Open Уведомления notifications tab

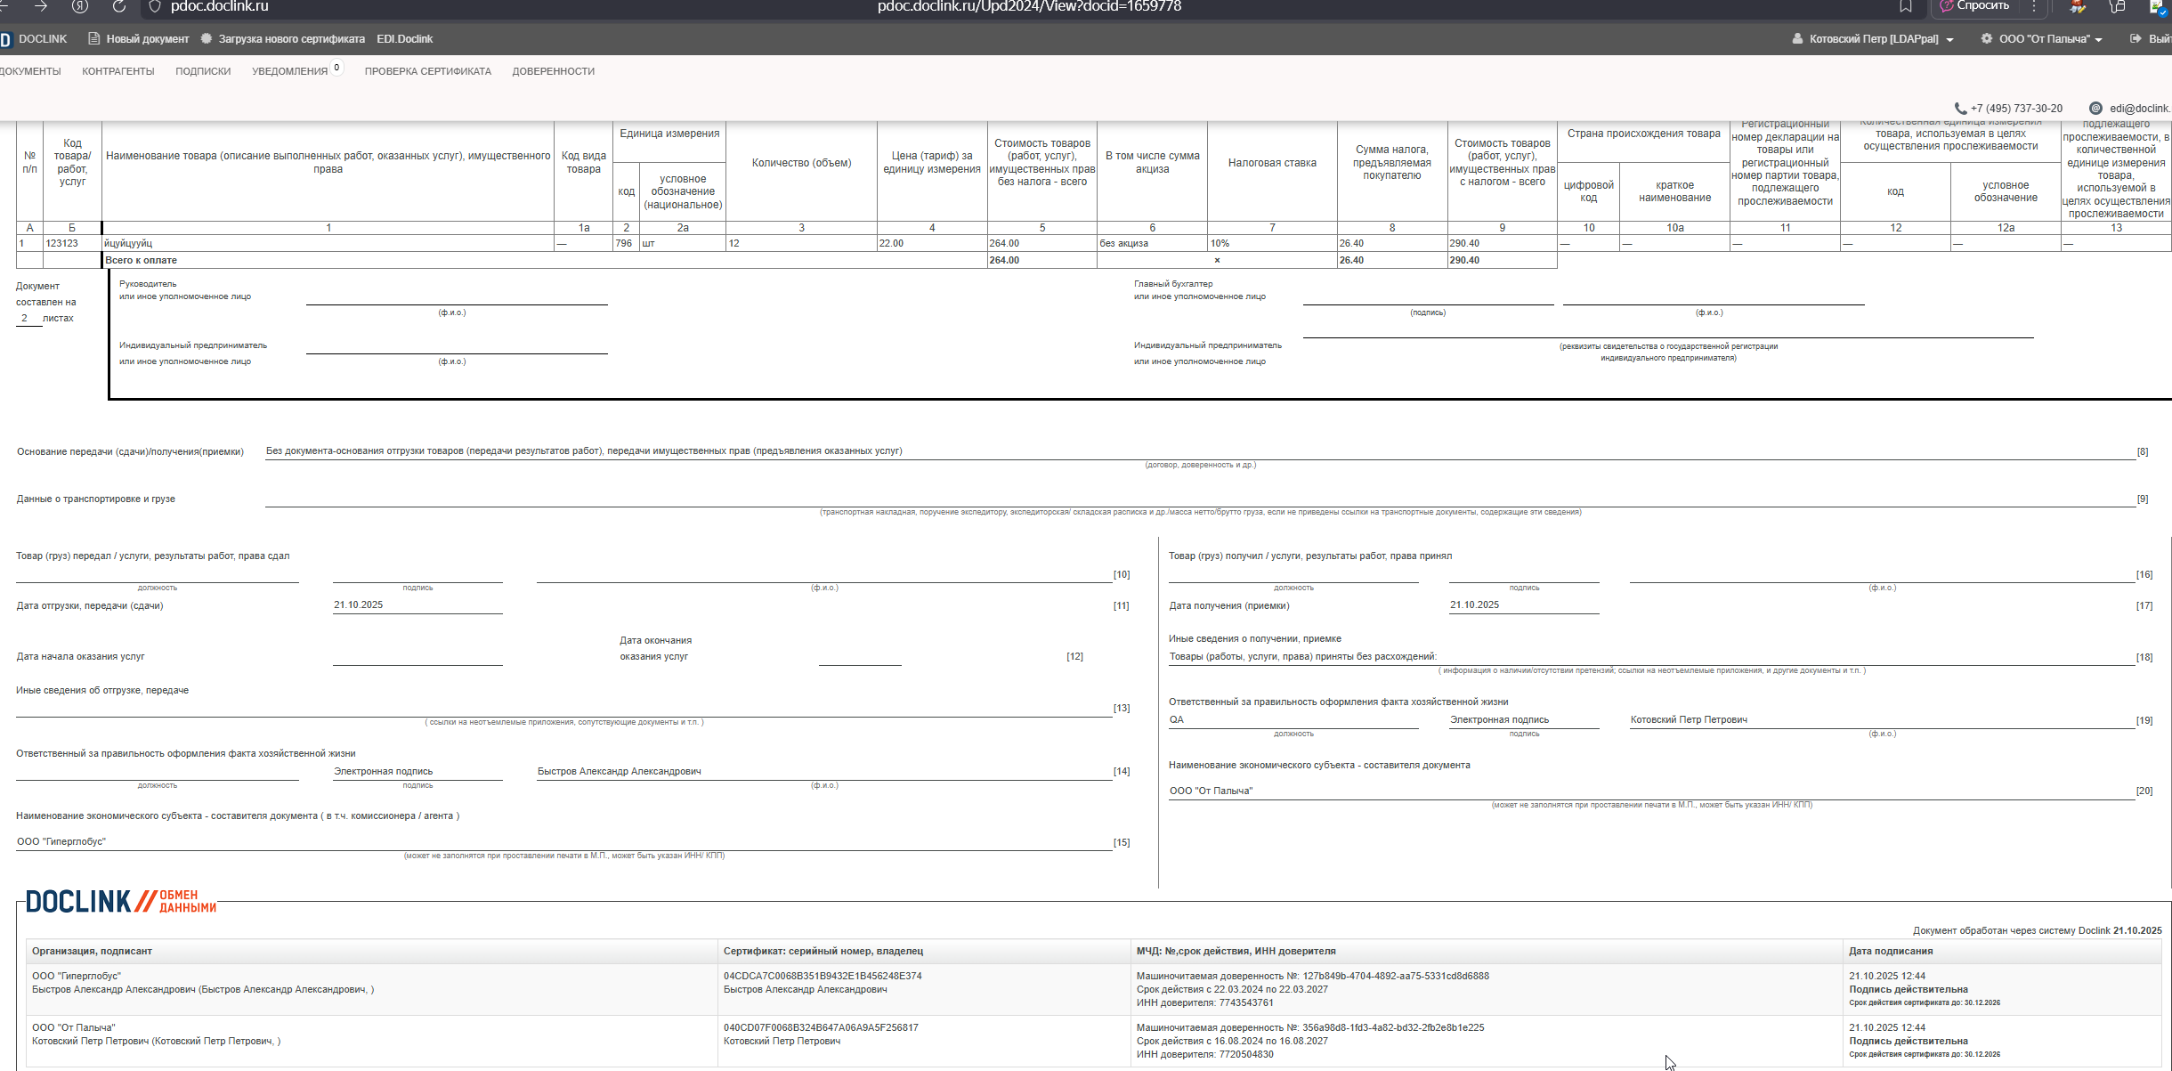coord(289,71)
